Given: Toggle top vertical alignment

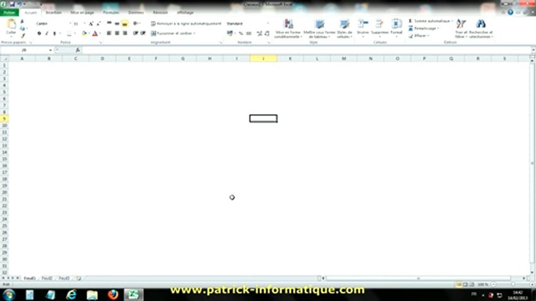Looking at the screenshot, I should [109, 23].
